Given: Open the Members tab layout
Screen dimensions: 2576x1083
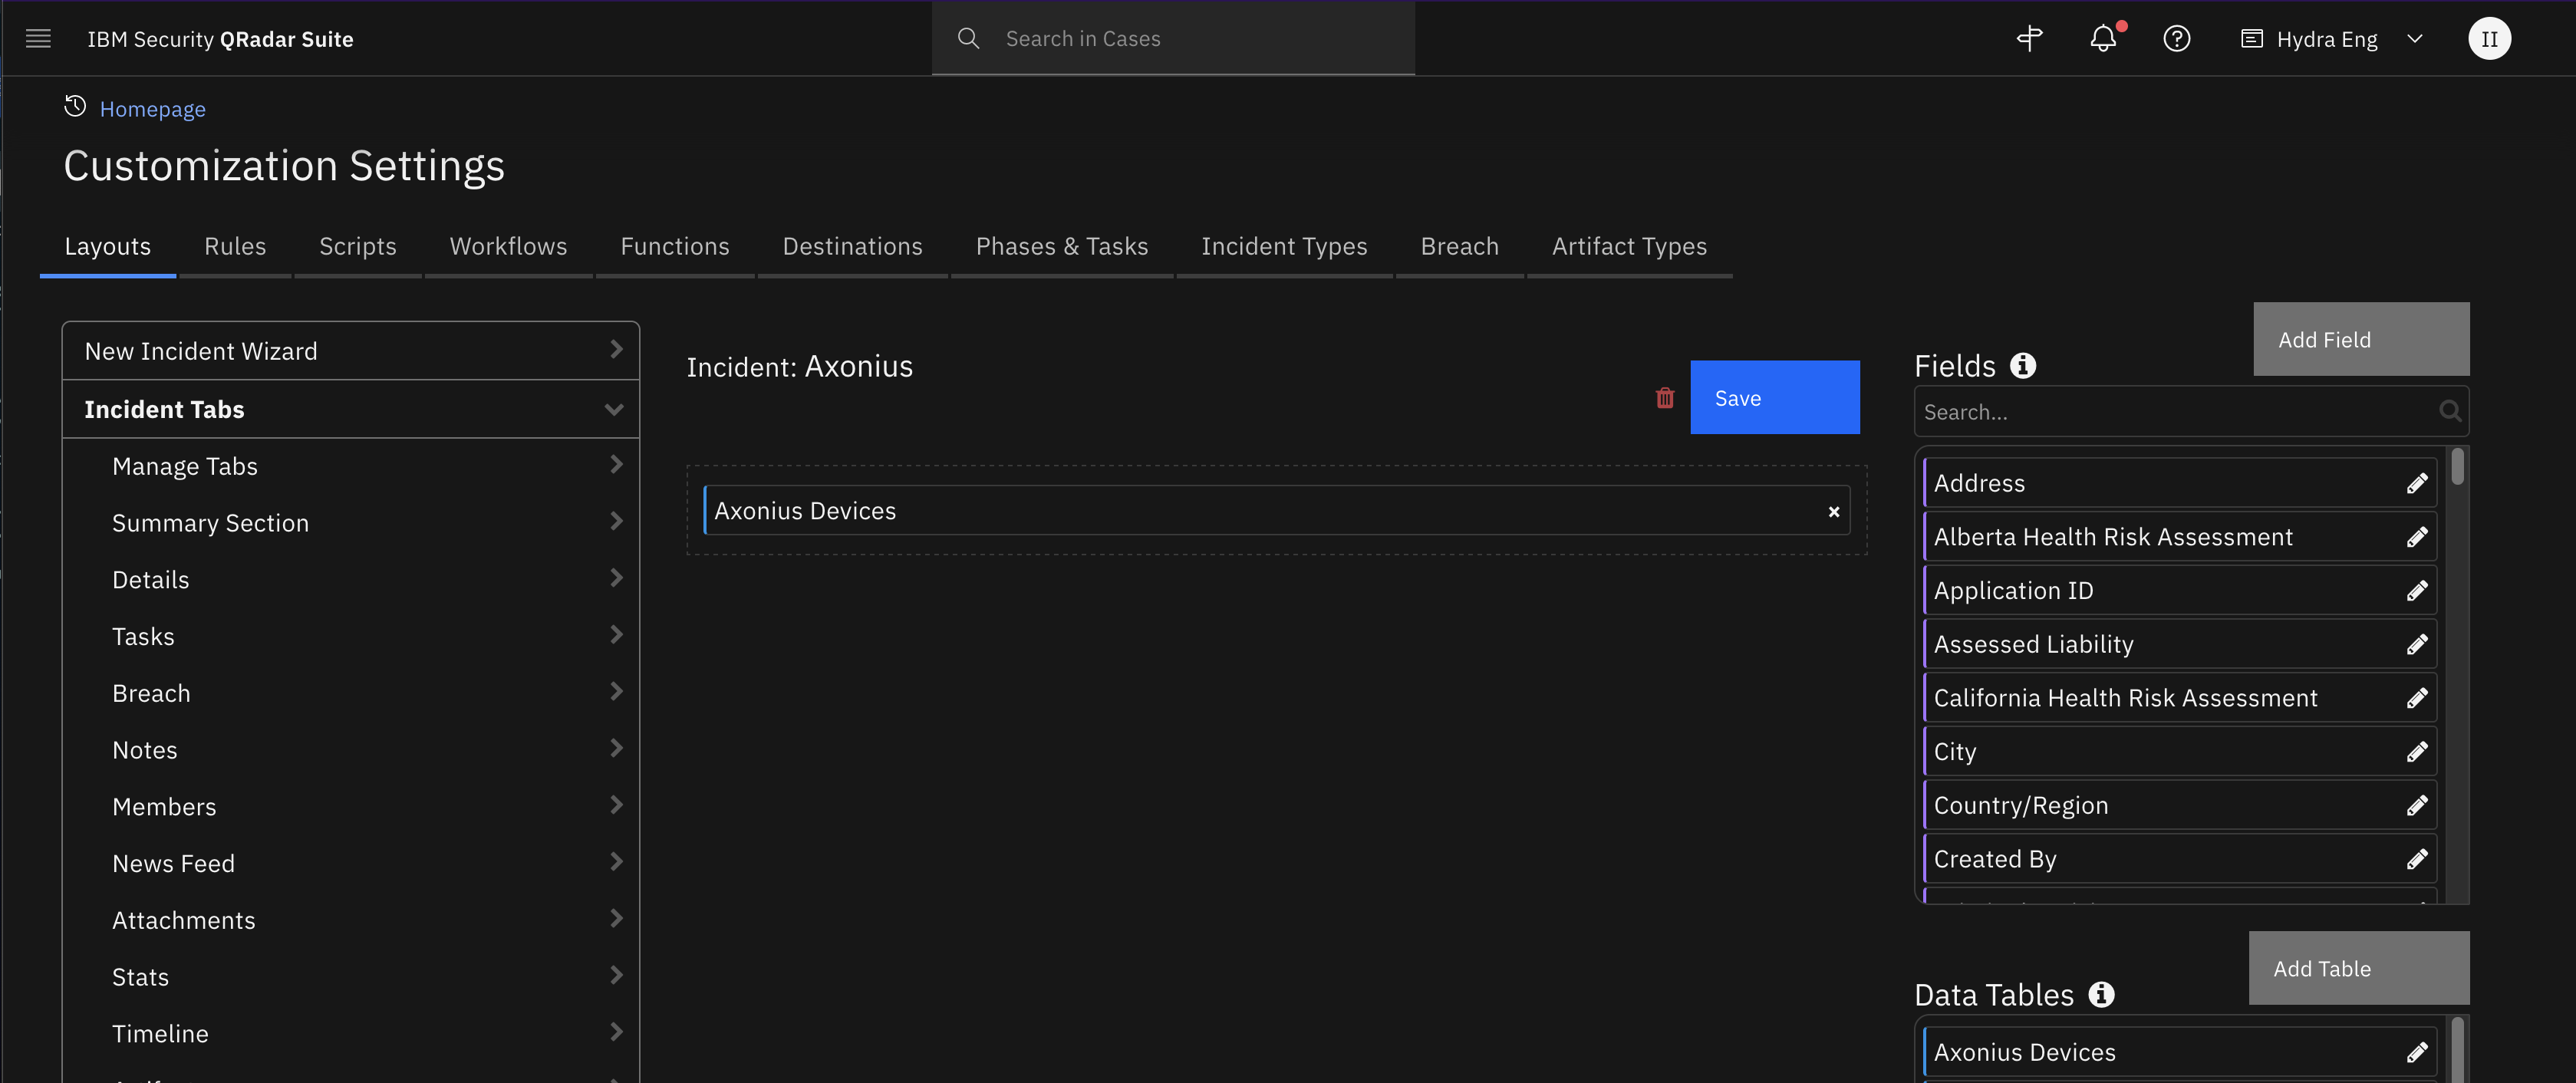Looking at the screenshot, I should tap(351, 807).
